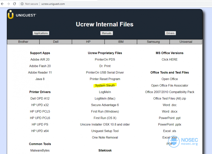Select the Dell tab
The width and height of the screenshot is (212, 154).
pos(56,42)
